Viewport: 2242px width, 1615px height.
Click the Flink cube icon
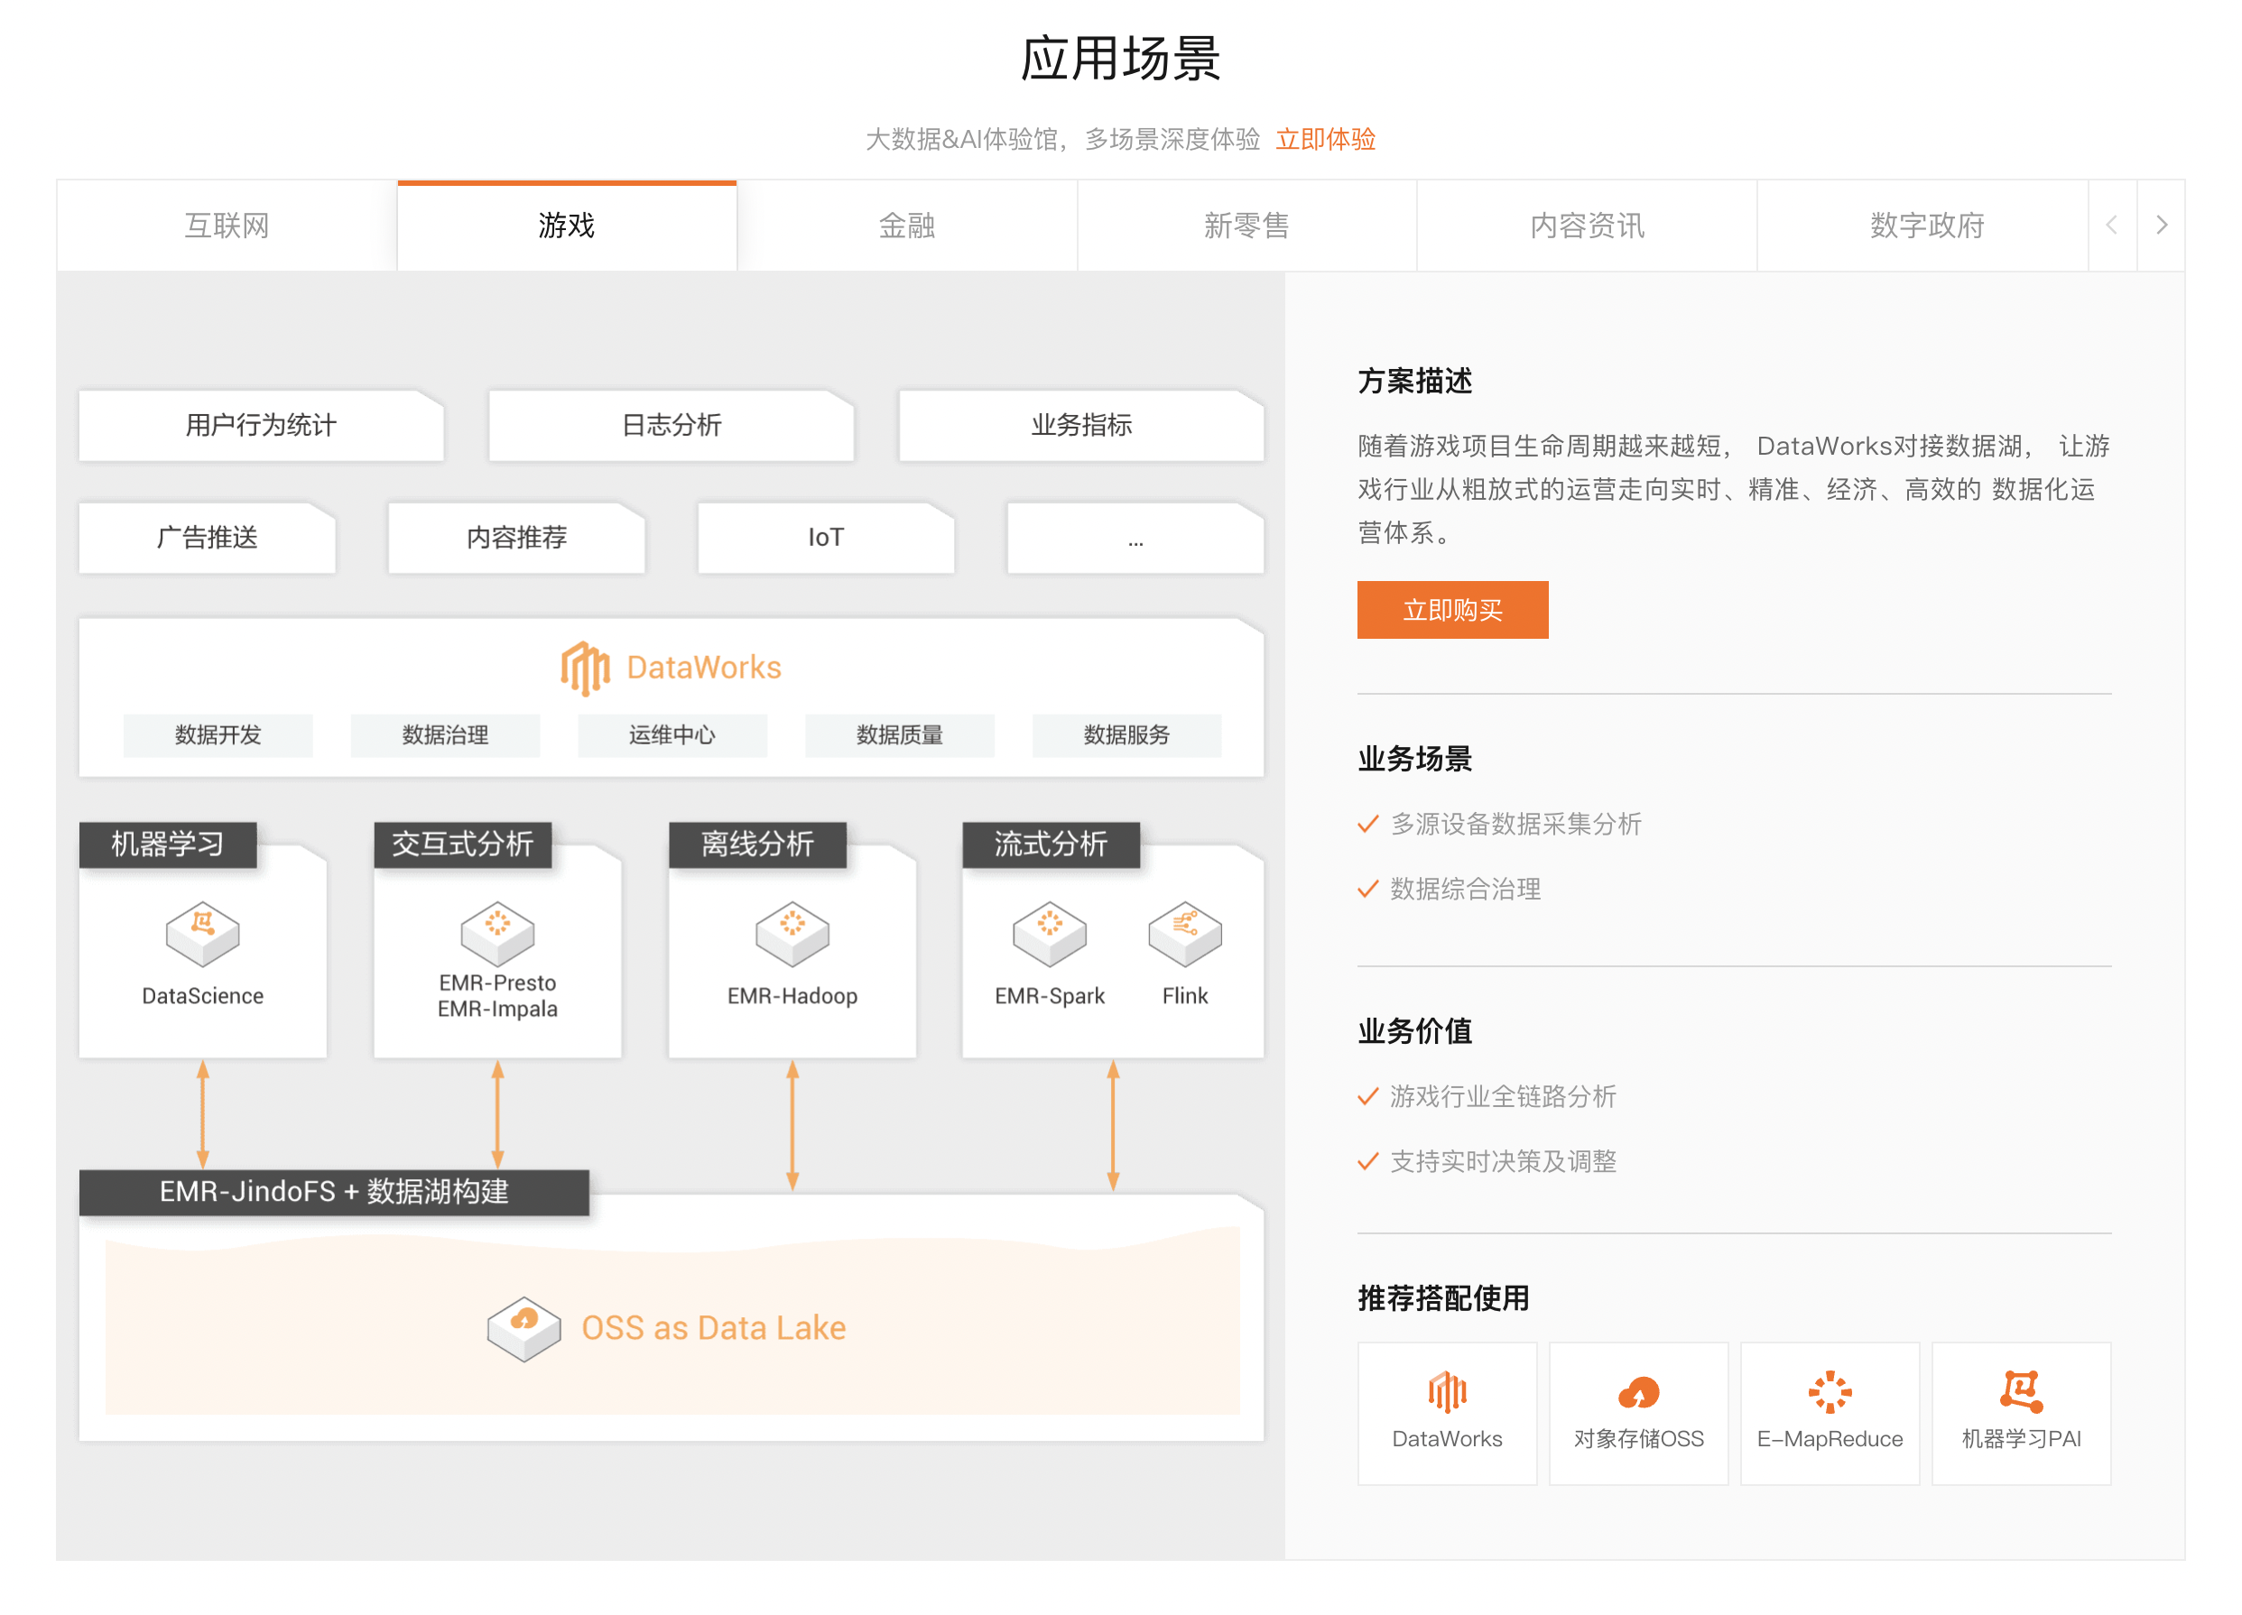tap(1184, 933)
